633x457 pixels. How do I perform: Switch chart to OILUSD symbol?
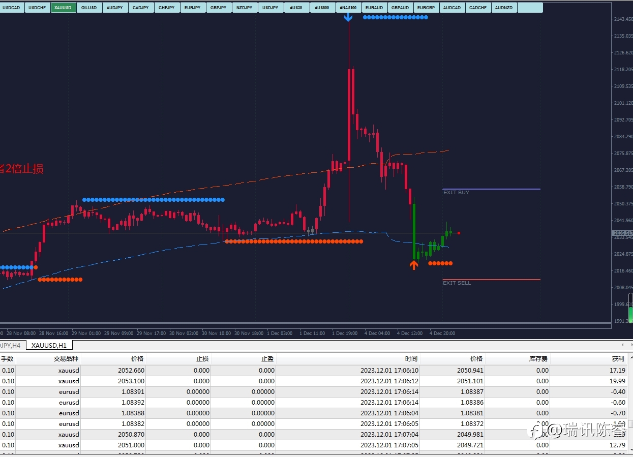[x=89, y=8]
